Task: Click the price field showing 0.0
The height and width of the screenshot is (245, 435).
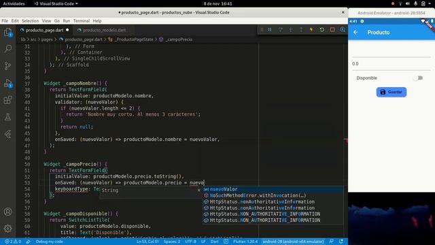Action: click(391, 63)
